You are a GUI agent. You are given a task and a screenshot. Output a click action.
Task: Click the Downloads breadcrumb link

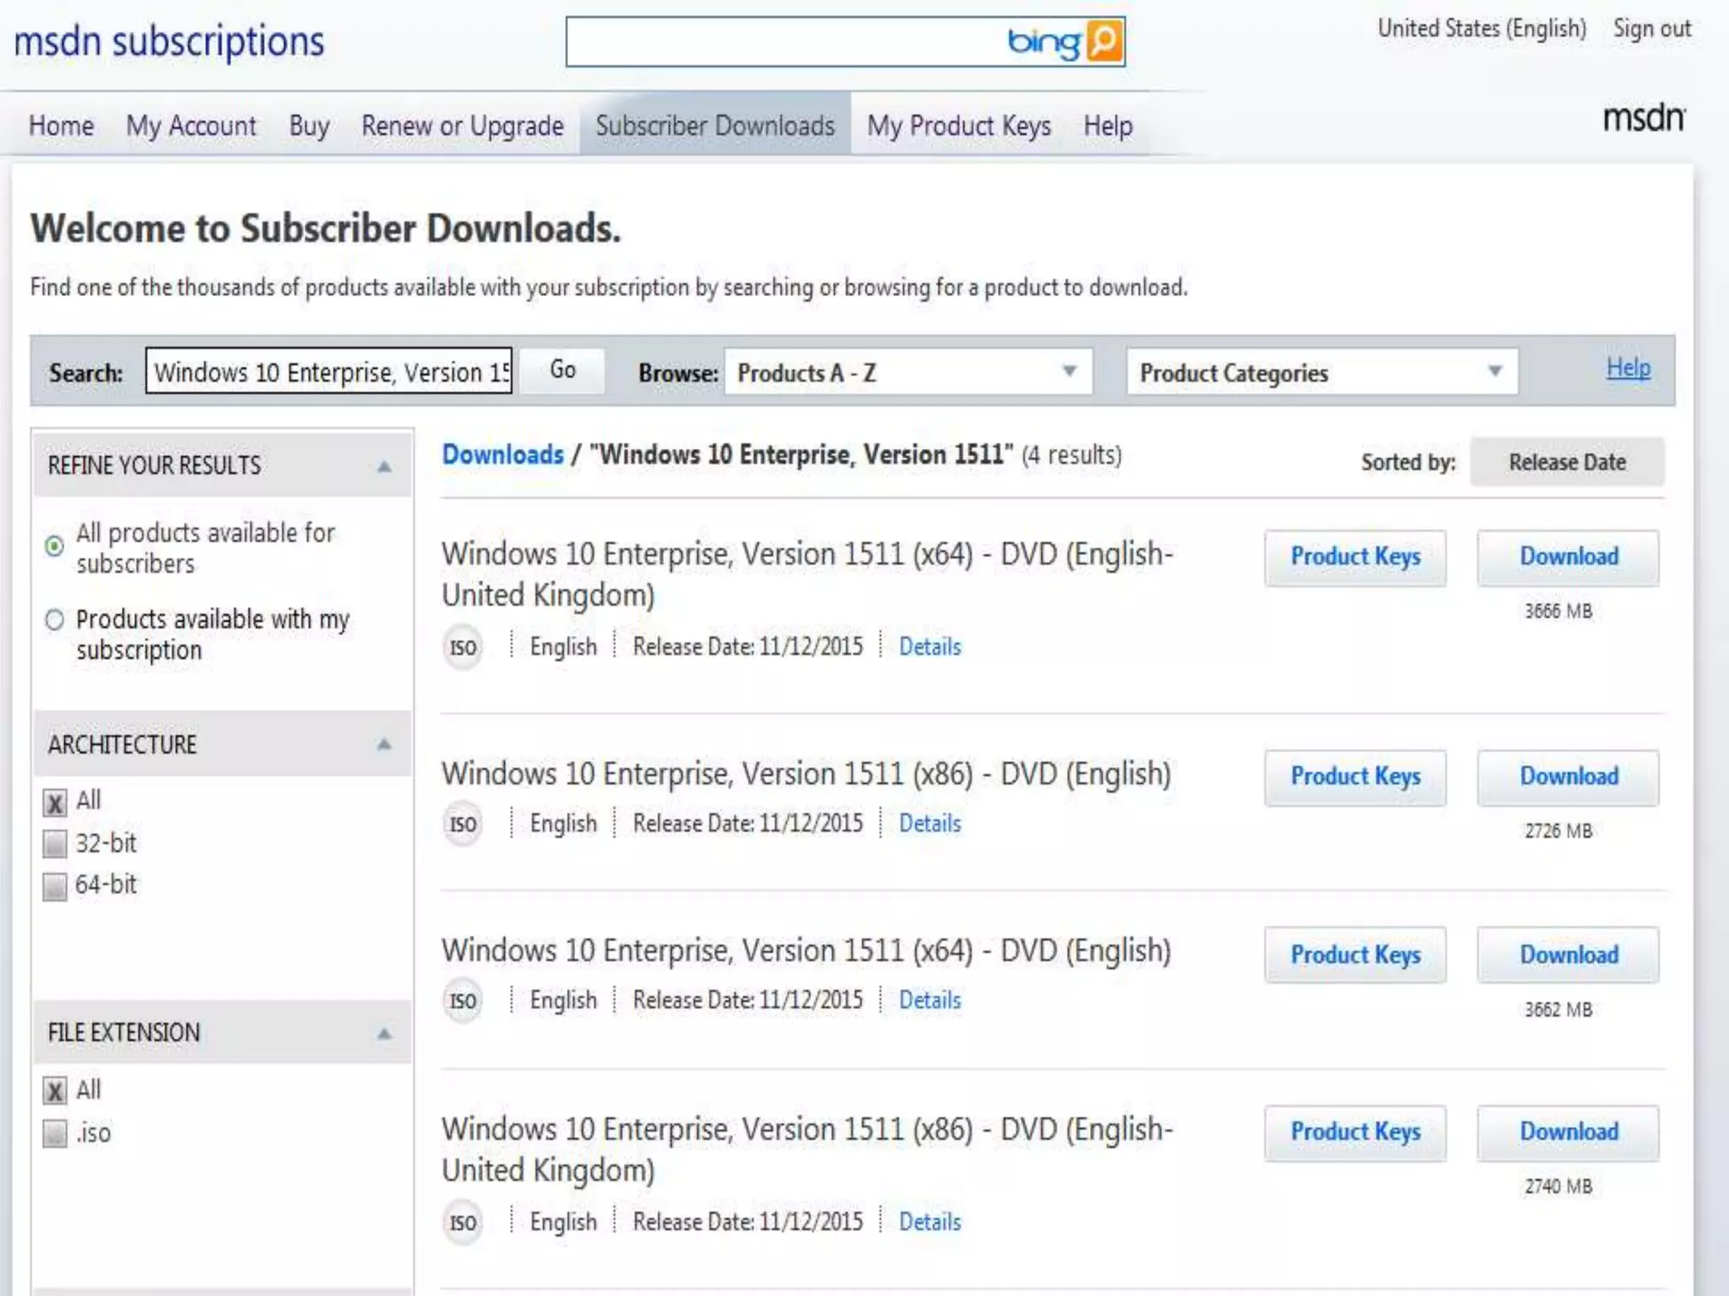(502, 455)
